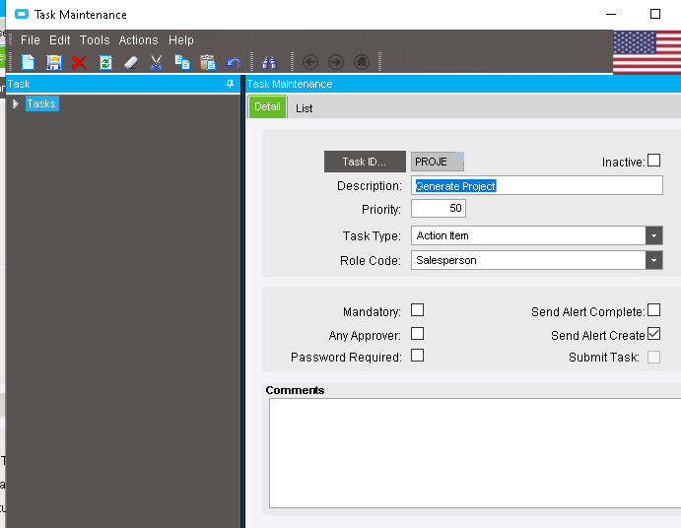Screen dimensions: 681x528
Task: Switch to the List tab
Action: (304, 108)
